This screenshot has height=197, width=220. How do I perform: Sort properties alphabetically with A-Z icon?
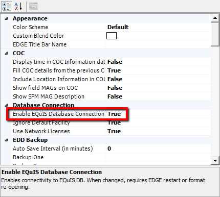click(x=18, y=7)
